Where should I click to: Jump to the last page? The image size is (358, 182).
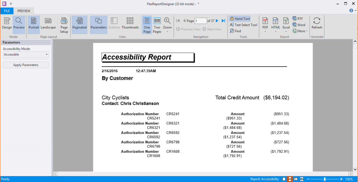223,21
